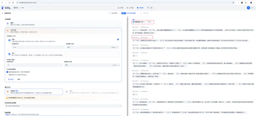The image size is (256, 116).
Task: Toggle the replace consecutive spaces checkbox
Action: click(7, 72)
